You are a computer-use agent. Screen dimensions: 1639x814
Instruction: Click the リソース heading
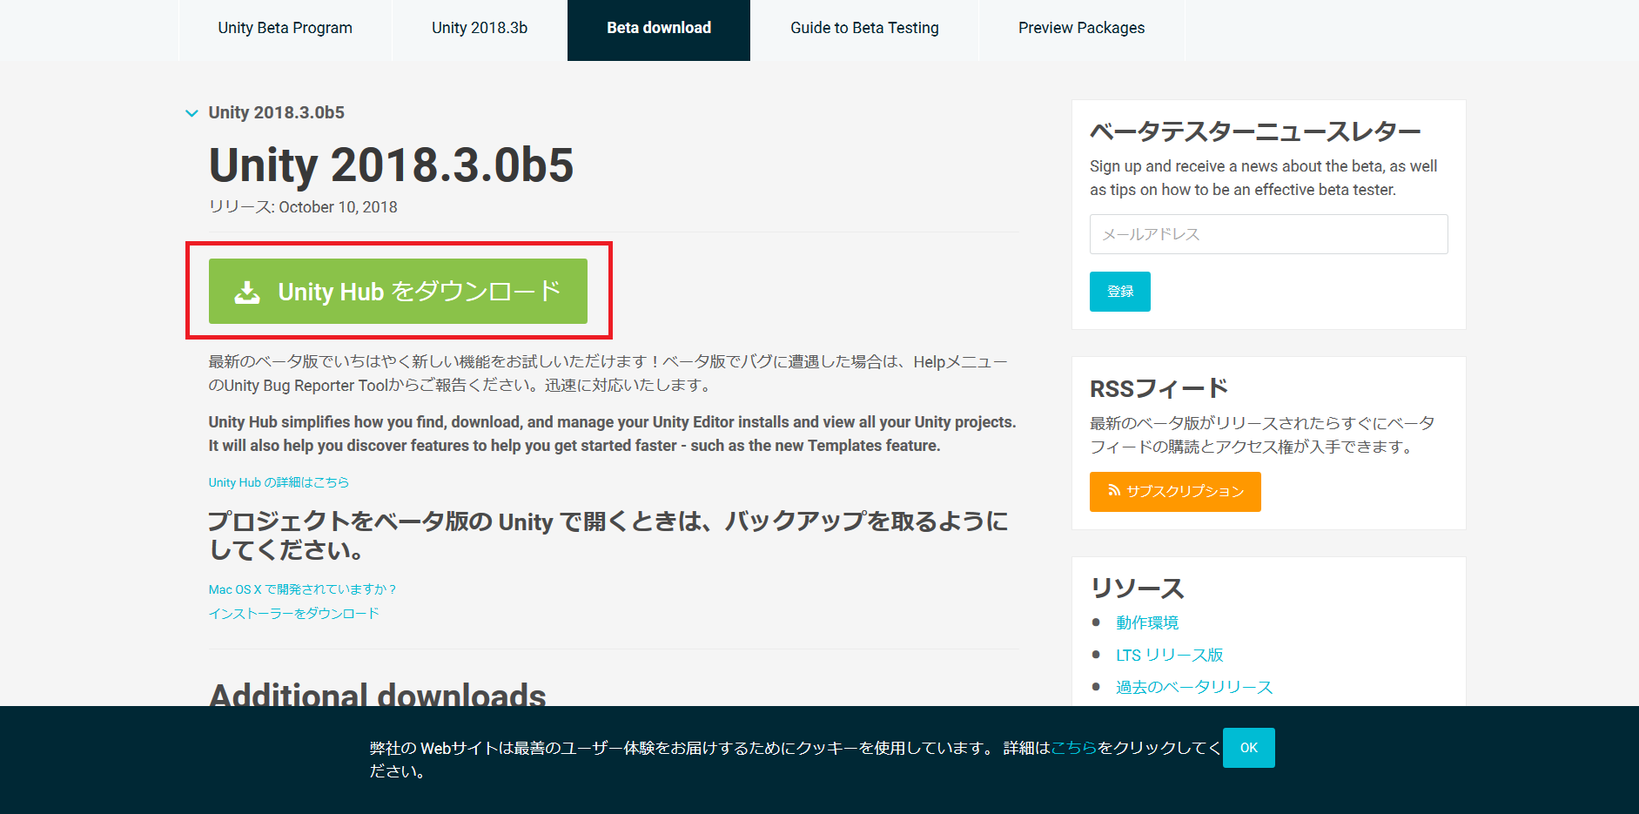coord(1137,589)
